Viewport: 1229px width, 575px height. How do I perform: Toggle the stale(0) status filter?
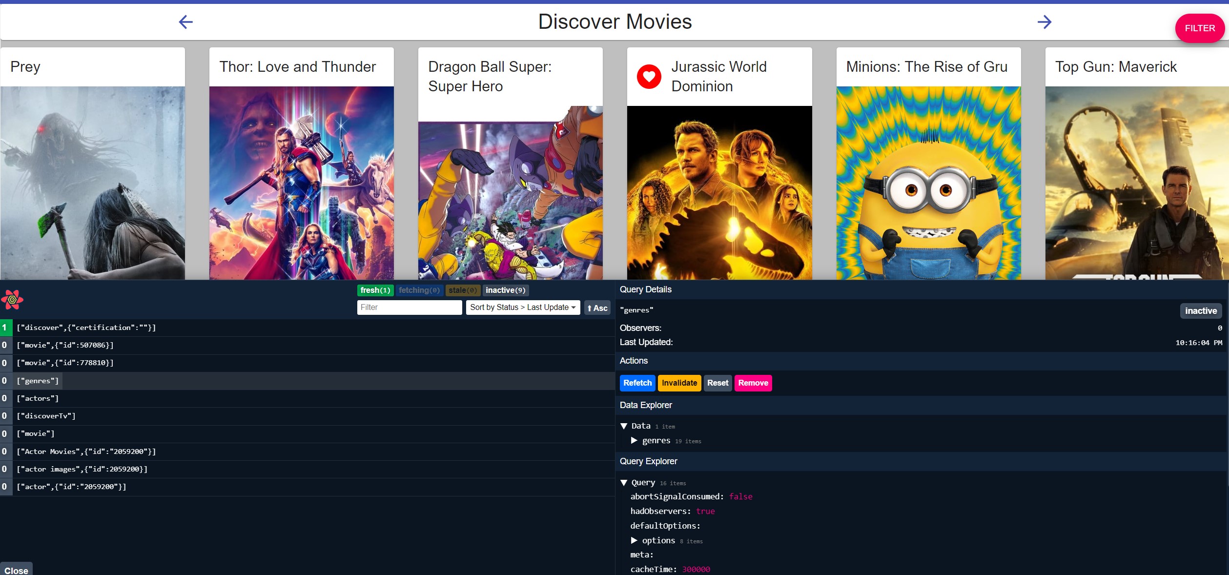[462, 290]
